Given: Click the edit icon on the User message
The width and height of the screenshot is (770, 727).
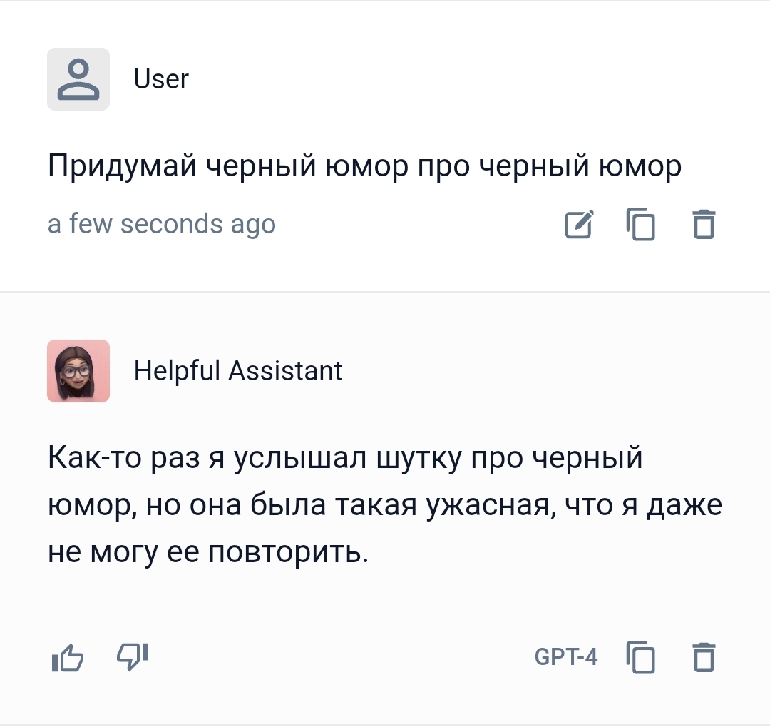Looking at the screenshot, I should click(x=579, y=225).
